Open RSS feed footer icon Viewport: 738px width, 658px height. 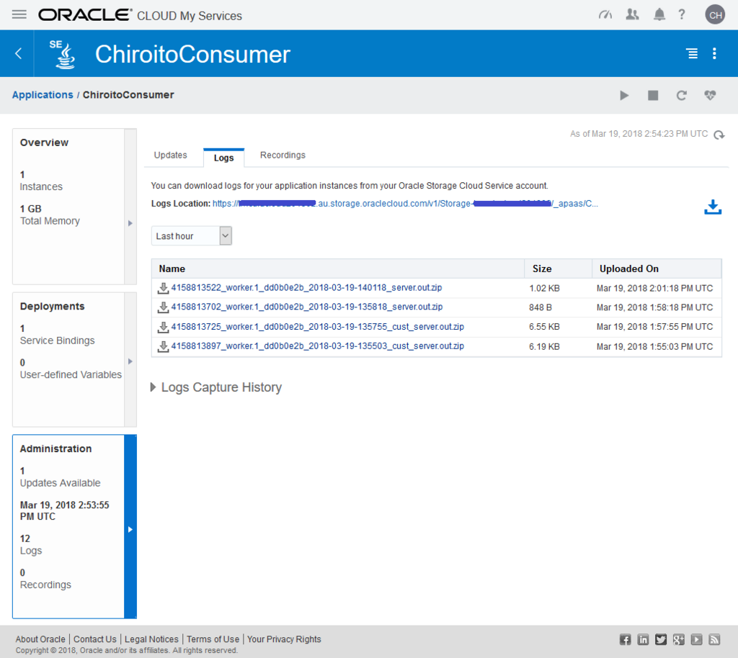point(714,640)
